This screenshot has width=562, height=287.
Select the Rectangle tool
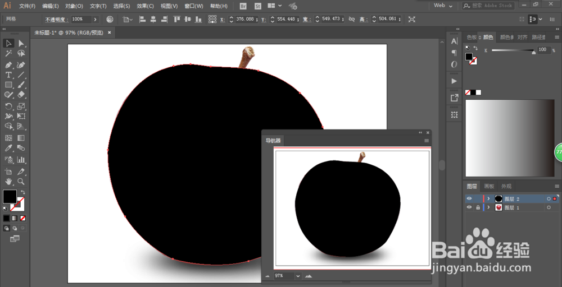(8, 85)
